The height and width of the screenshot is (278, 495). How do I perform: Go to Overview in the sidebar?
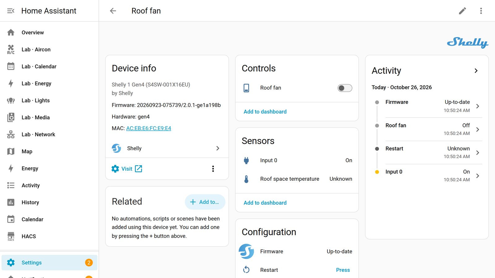coord(49,32)
